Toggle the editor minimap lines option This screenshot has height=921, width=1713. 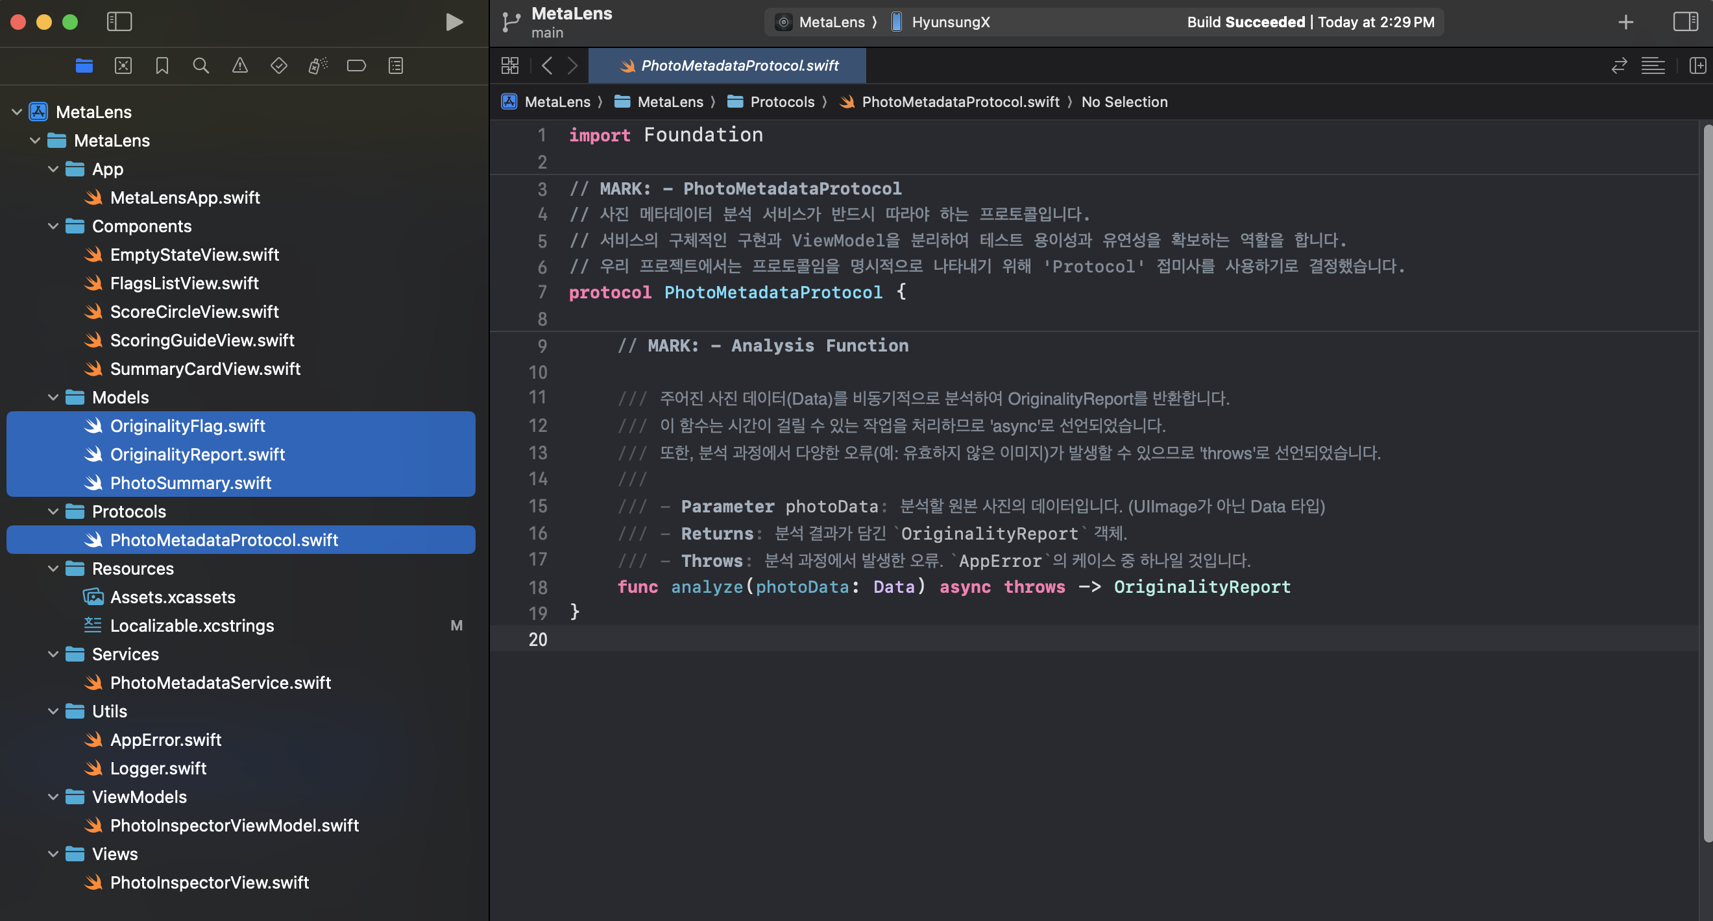point(1653,65)
